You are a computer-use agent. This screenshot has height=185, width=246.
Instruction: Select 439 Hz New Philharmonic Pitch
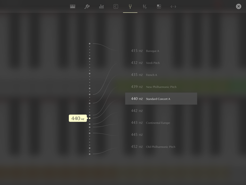click(x=161, y=87)
